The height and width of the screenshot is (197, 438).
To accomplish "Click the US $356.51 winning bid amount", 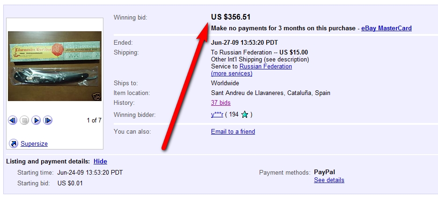I will click(x=231, y=17).
